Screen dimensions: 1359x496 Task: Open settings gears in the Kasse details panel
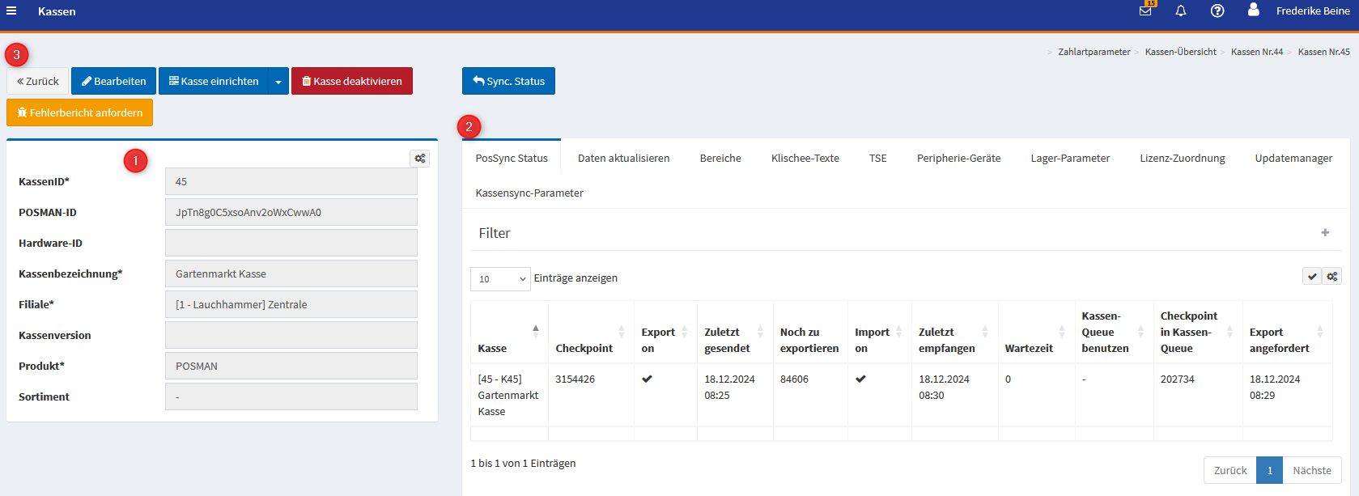(x=419, y=159)
